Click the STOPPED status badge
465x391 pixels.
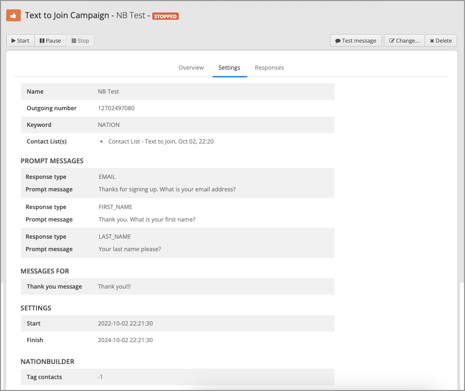(x=166, y=16)
